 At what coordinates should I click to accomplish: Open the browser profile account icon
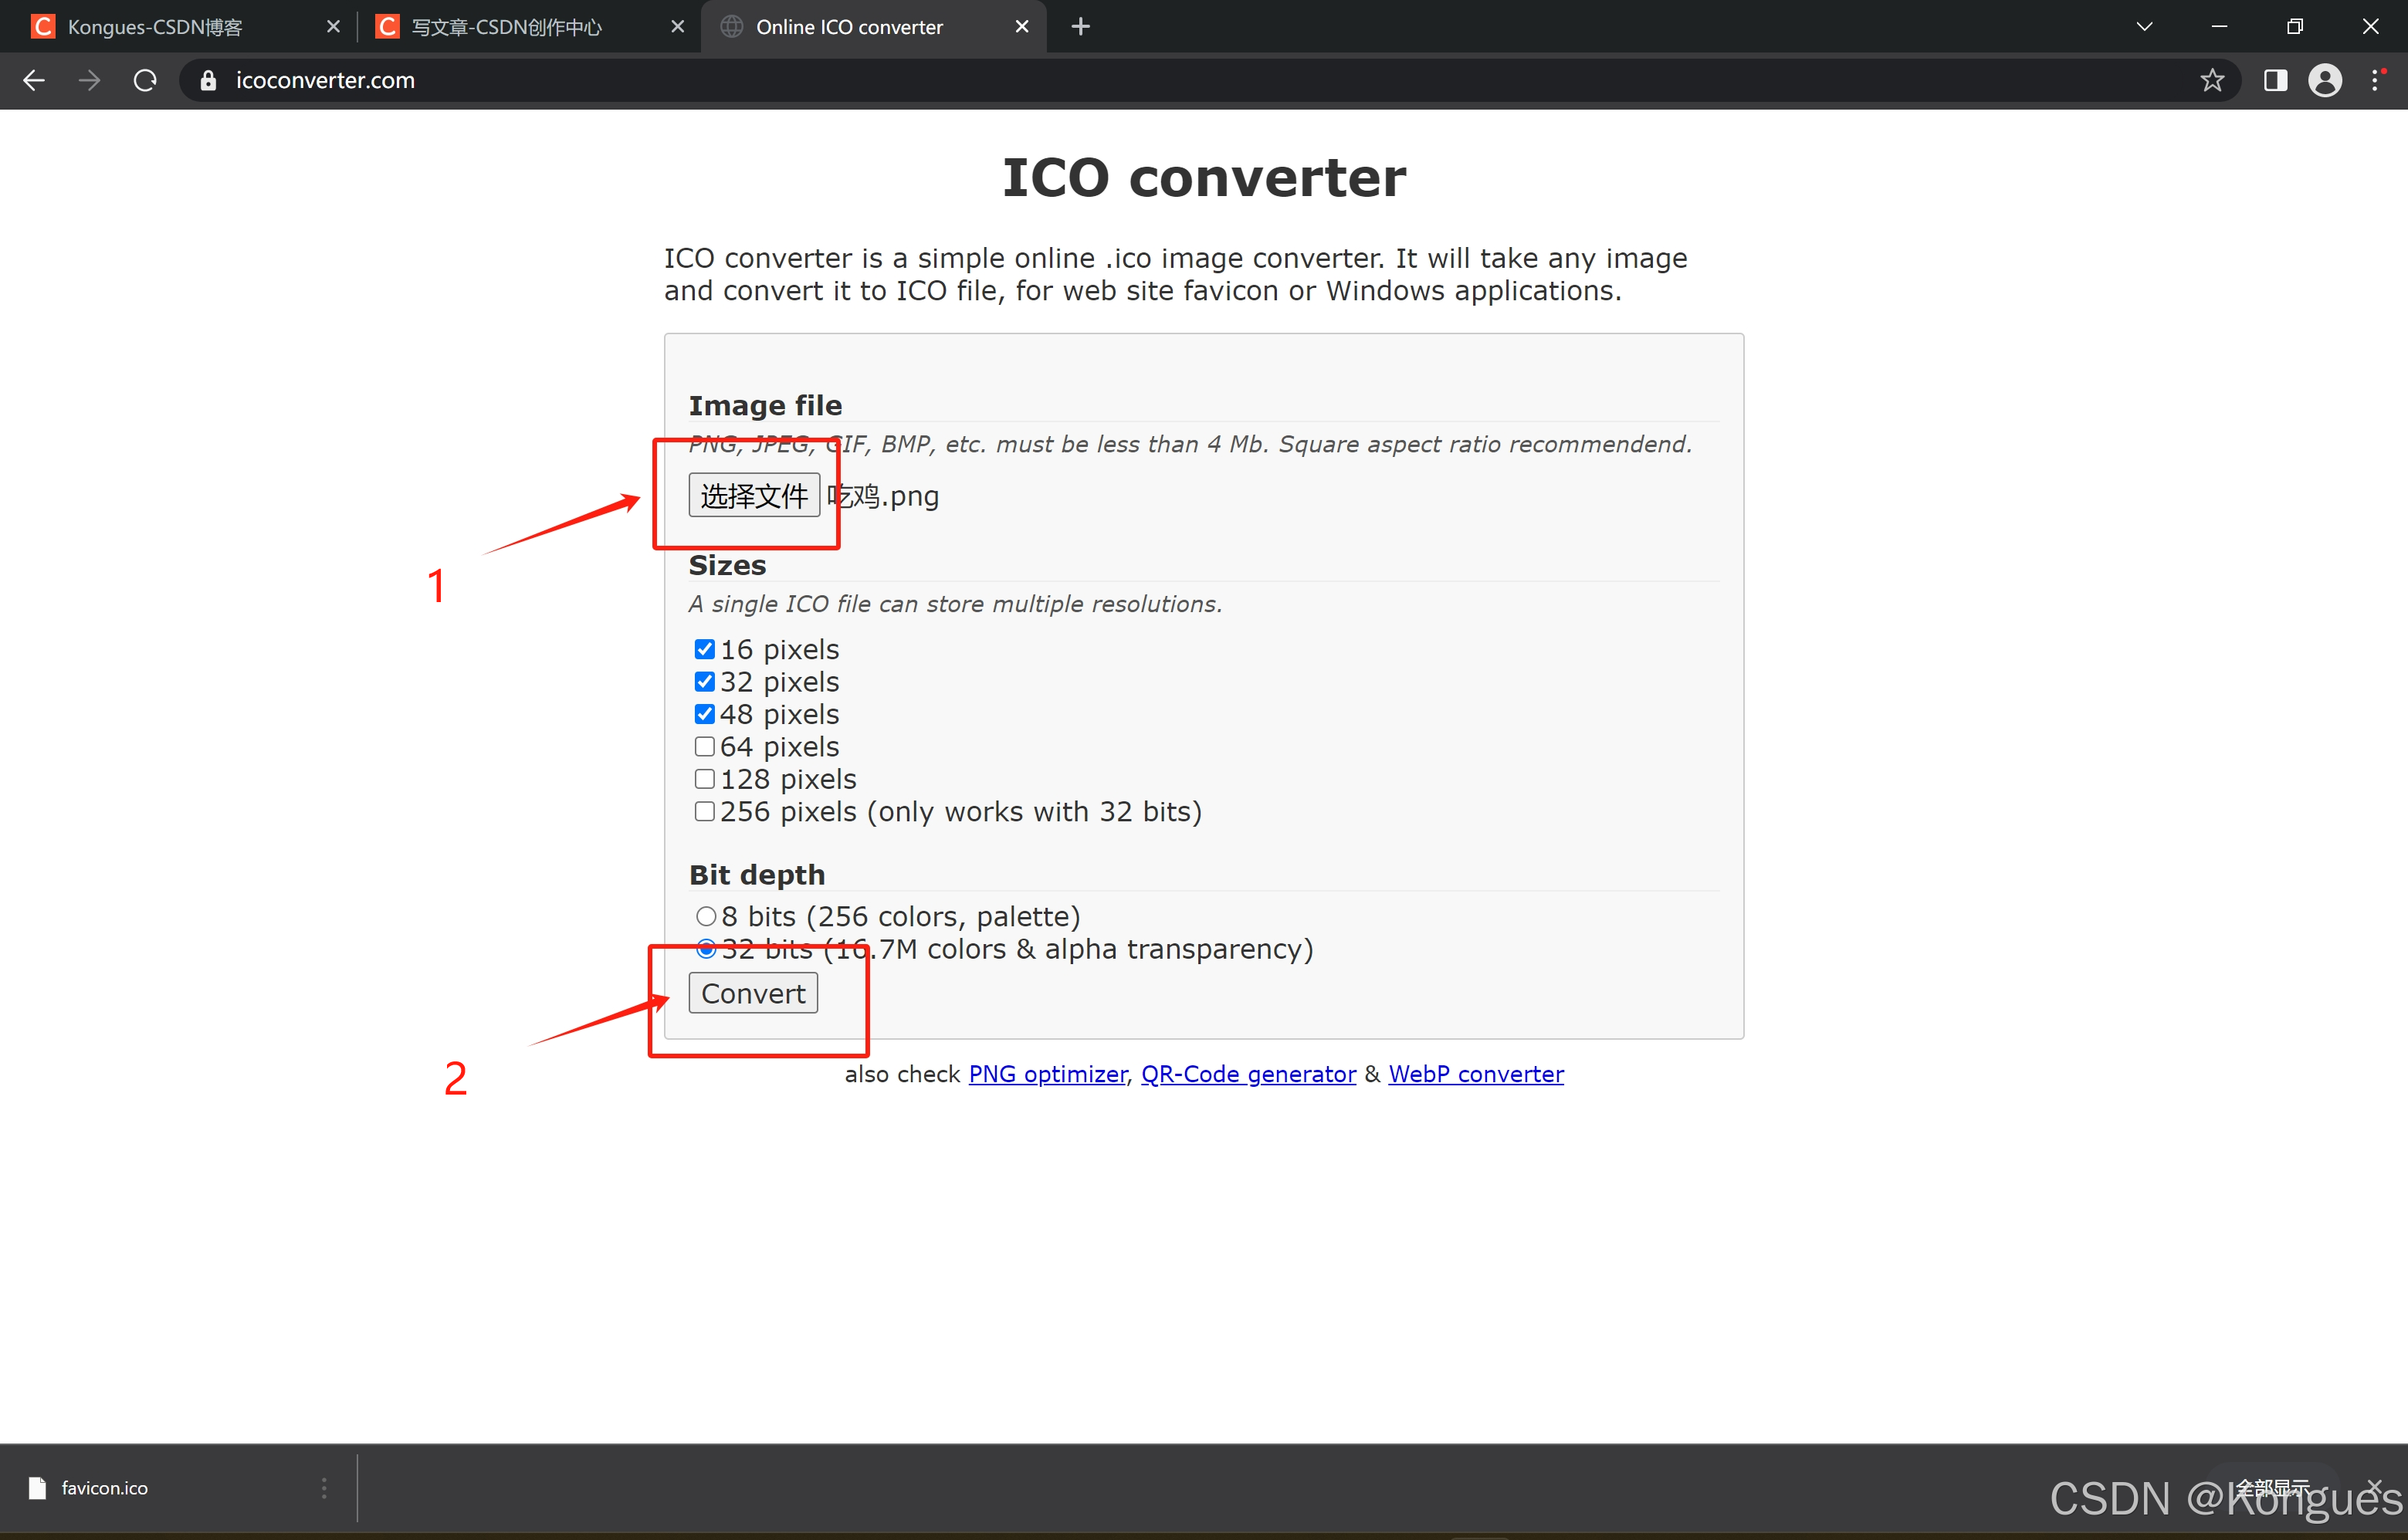(2326, 80)
